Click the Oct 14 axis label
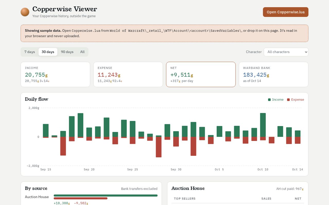329x205 pixels. 298,169
